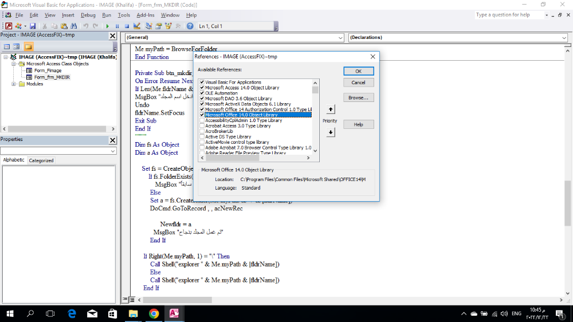573x322 pixels.
Task: Click Help button in References dialog
Action: tap(359, 125)
